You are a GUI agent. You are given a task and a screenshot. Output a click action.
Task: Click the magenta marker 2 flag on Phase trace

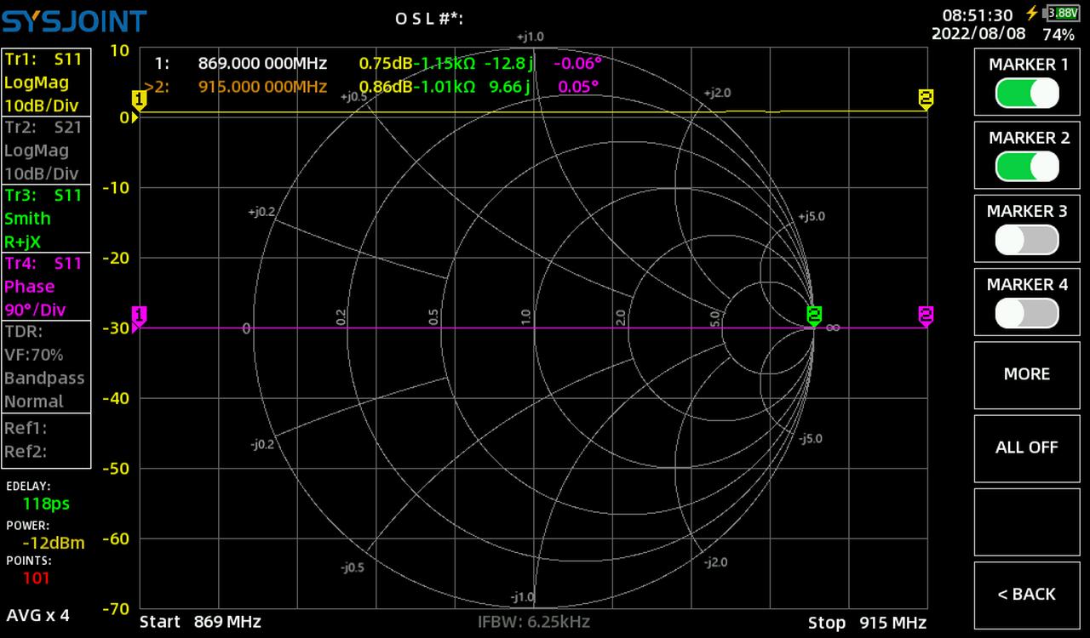point(926,316)
